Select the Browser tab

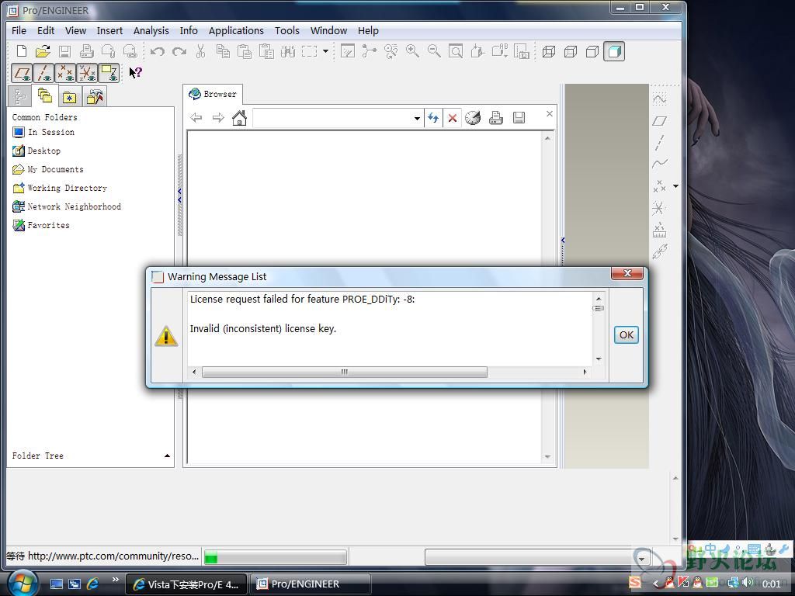pos(213,94)
